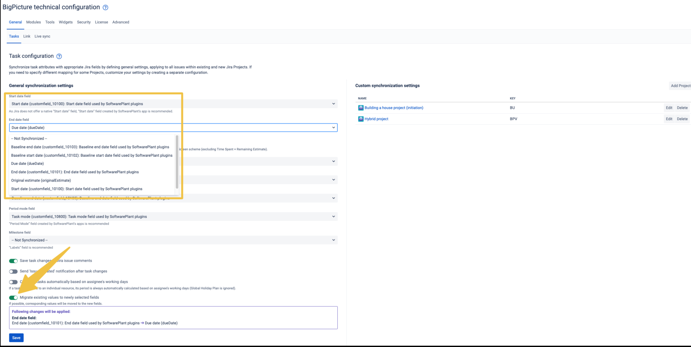Select the Tasks sub-tab

point(14,37)
